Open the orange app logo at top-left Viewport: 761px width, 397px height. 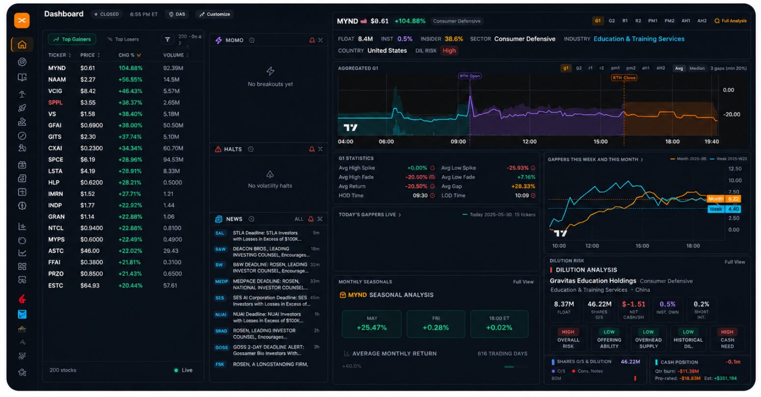tap(22, 21)
